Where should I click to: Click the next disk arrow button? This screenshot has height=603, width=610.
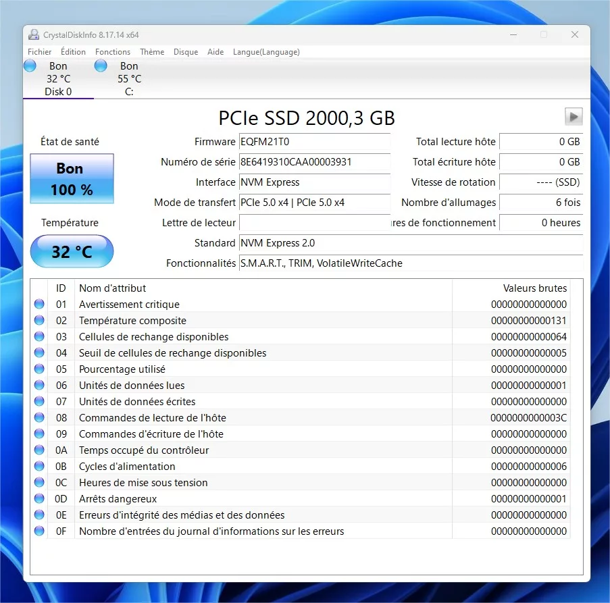[574, 117]
